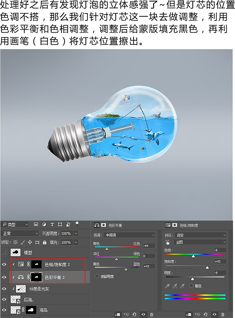235x318 pixels.
Task: Click trash icon in Color Balance panel
Action: click(152, 314)
